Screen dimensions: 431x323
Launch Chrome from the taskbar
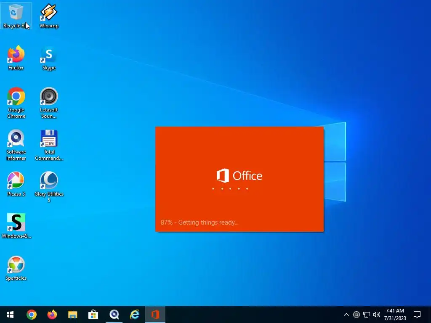click(31, 315)
